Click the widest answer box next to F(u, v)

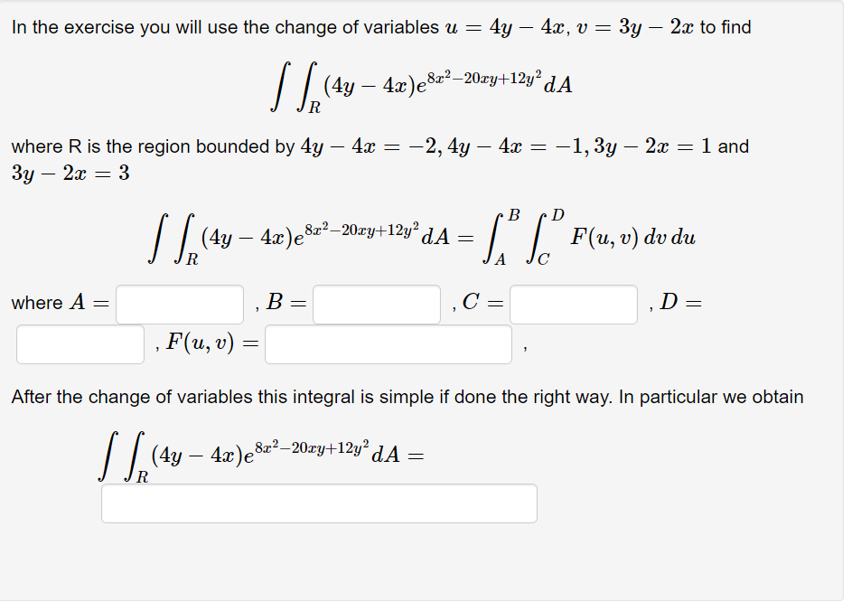coord(388,344)
